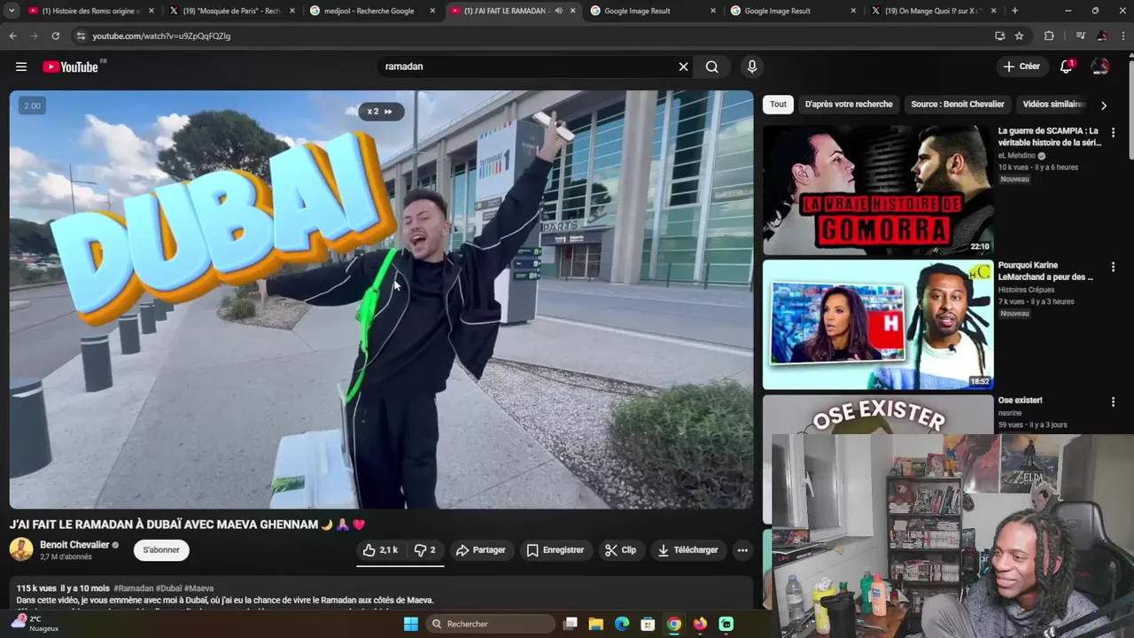Click the x2 playback speed overlay

[381, 111]
